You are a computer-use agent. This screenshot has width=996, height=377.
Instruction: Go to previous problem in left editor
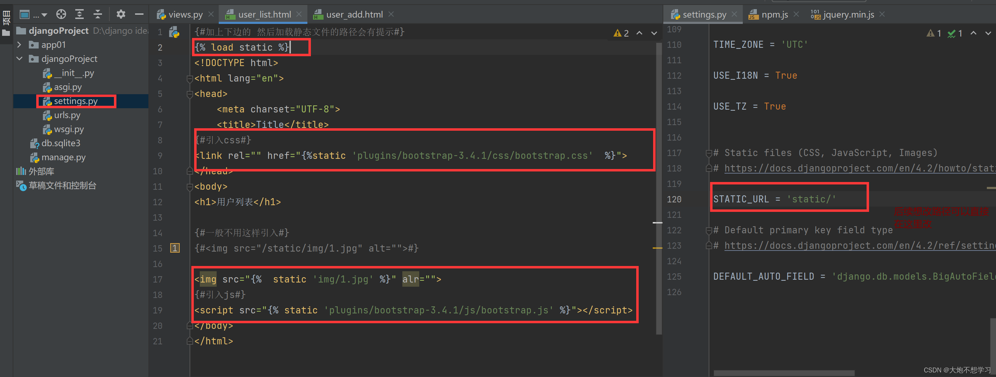(639, 33)
